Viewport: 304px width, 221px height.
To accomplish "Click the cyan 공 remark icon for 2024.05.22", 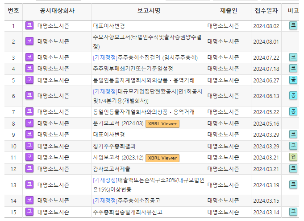I will (293, 112).
